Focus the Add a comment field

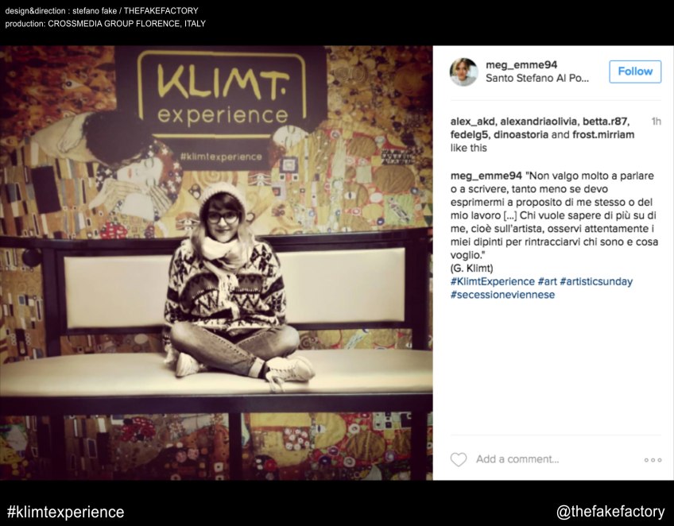coord(555,459)
